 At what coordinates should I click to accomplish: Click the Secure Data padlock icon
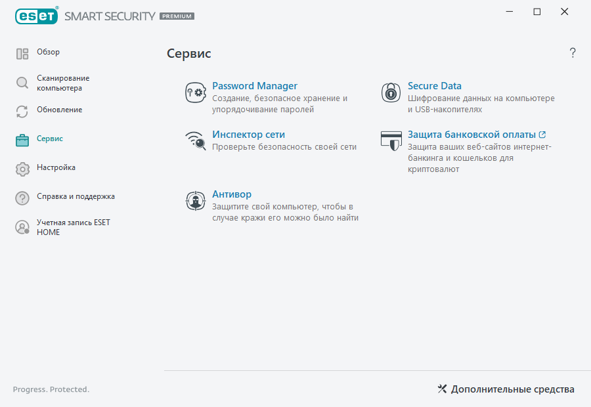[391, 93]
